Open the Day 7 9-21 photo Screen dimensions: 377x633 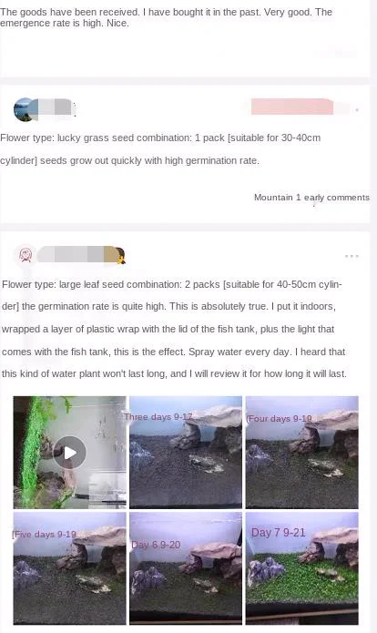[302, 568]
